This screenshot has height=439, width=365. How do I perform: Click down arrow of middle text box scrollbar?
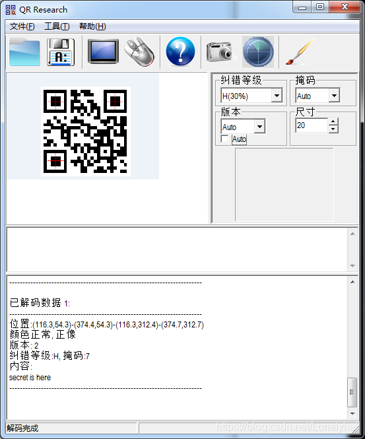tap(352, 265)
